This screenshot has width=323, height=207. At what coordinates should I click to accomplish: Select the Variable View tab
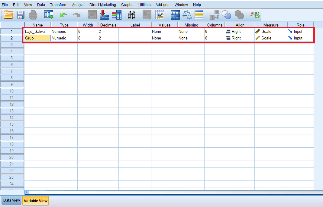tap(35, 201)
